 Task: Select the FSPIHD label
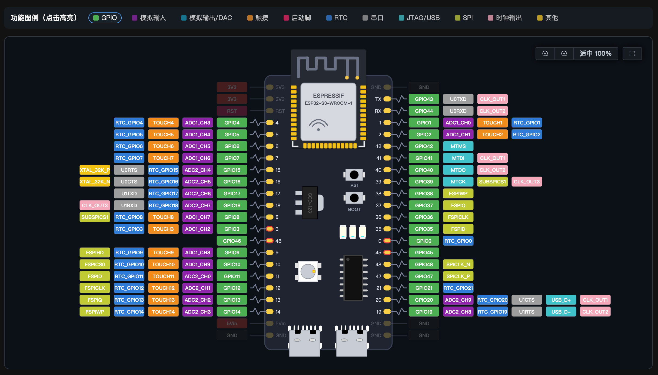tap(95, 252)
